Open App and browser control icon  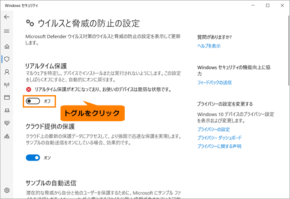[7, 97]
